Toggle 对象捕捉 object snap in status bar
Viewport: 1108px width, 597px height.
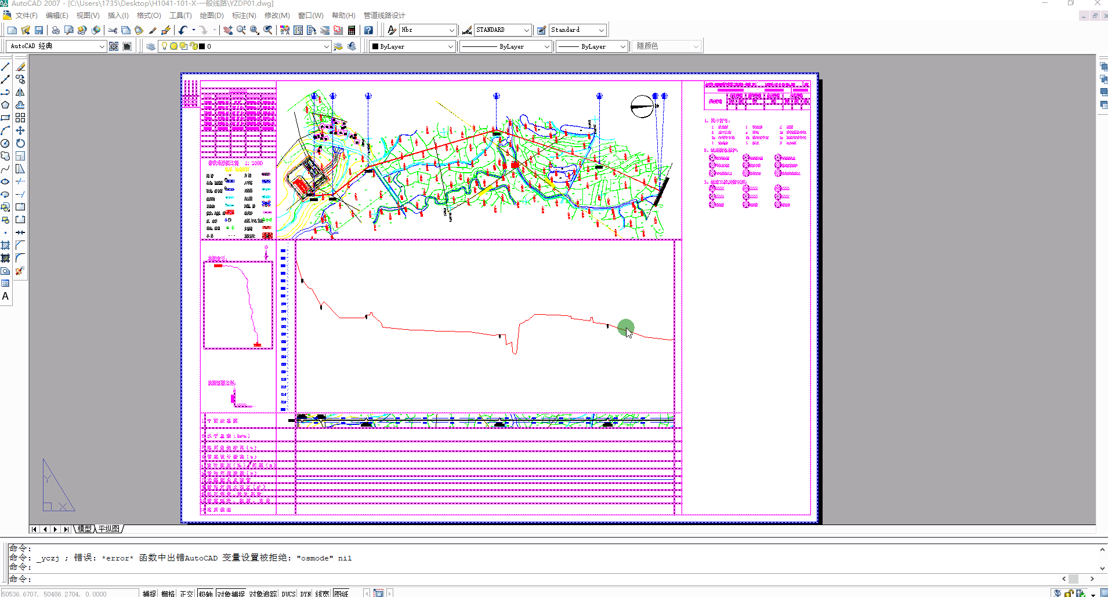[231, 593]
